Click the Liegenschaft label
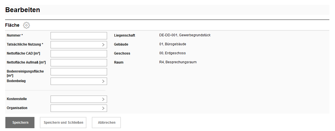This screenshot has width=335, height=131. (x=125, y=35)
